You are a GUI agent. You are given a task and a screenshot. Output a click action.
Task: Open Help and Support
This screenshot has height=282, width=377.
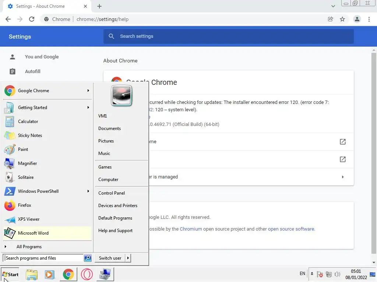pyautogui.click(x=115, y=231)
